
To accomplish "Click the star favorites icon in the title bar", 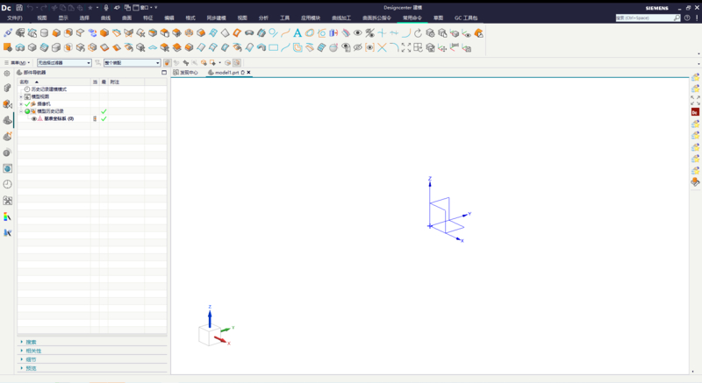I will pyautogui.click(x=90, y=8).
